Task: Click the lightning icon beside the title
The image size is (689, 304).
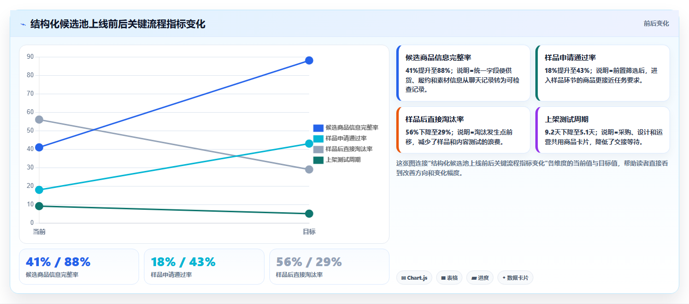Action: [x=23, y=24]
